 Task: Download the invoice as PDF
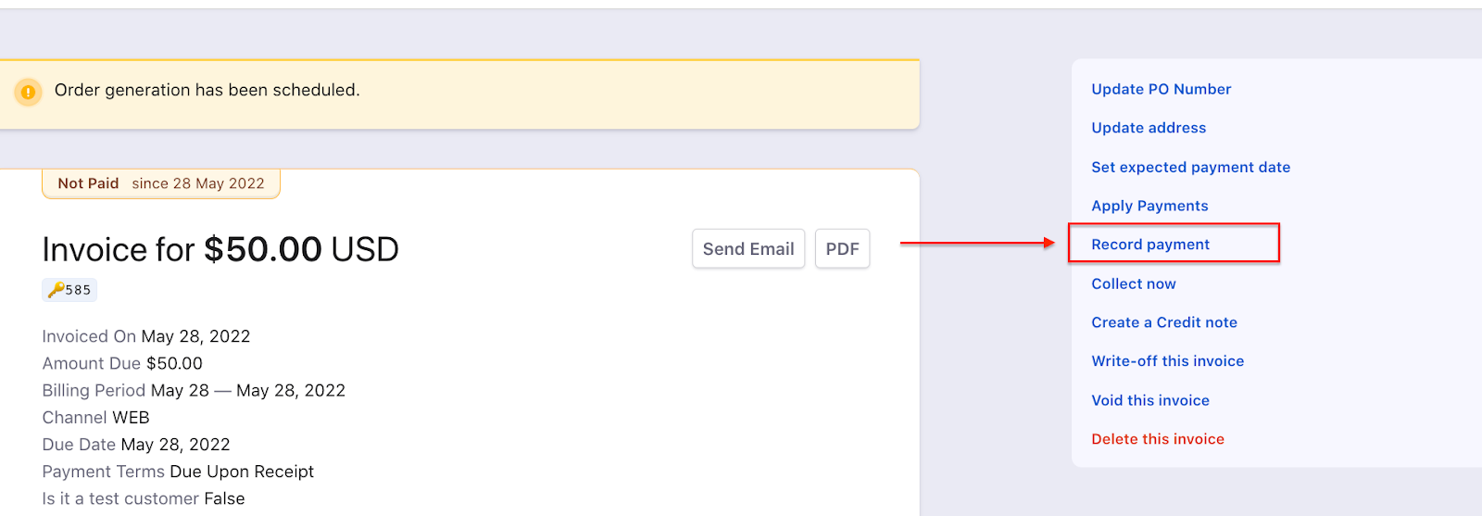pos(842,249)
